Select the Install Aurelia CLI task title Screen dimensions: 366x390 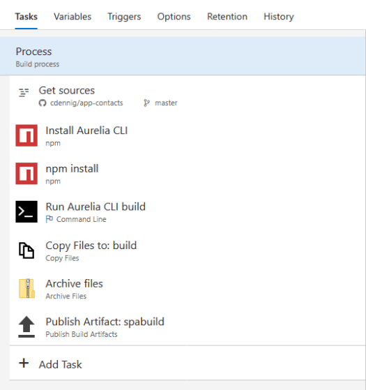(86, 130)
